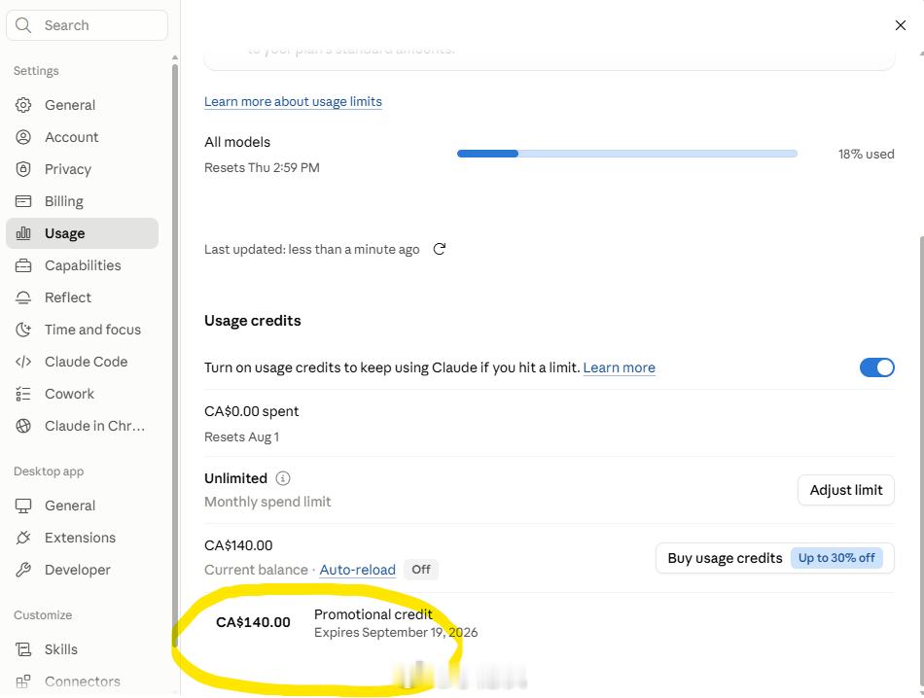Click the Claude in Chrome globe icon
This screenshot has width=924, height=698.
(23, 426)
